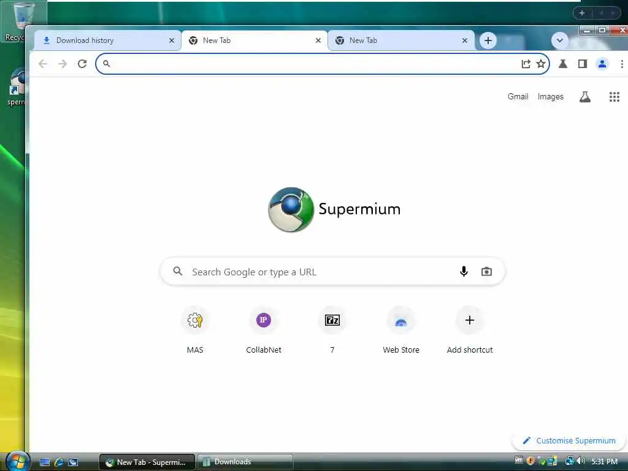Image resolution: width=628 pixels, height=471 pixels.
Task: Click the Supermium logo
Action: 334,210
